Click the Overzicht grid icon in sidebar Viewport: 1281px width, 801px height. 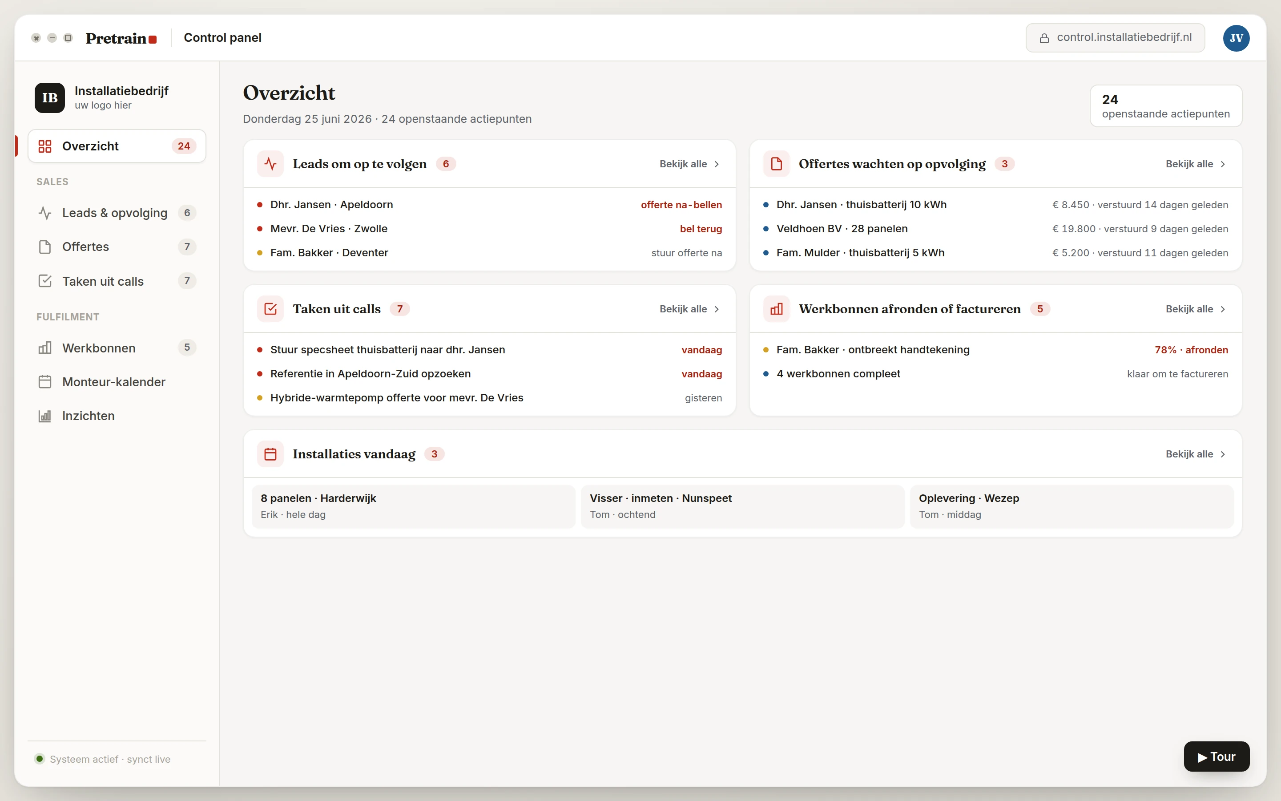(45, 146)
